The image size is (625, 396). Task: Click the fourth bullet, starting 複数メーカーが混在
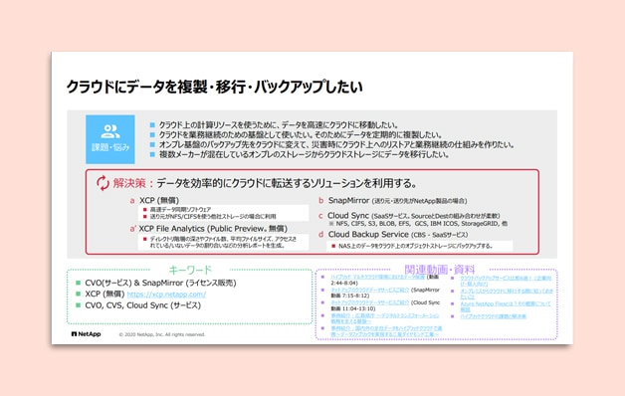[305, 154]
